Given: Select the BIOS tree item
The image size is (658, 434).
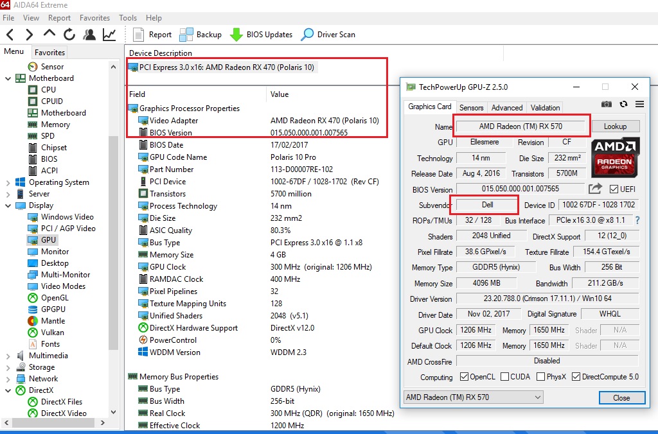Looking at the screenshot, I should [x=42, y=159].
